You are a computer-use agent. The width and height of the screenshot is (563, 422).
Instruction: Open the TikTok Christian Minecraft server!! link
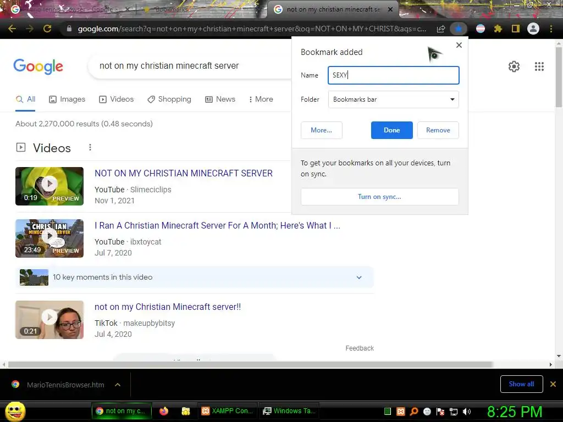pyautogui.click(x=168, y=307)
